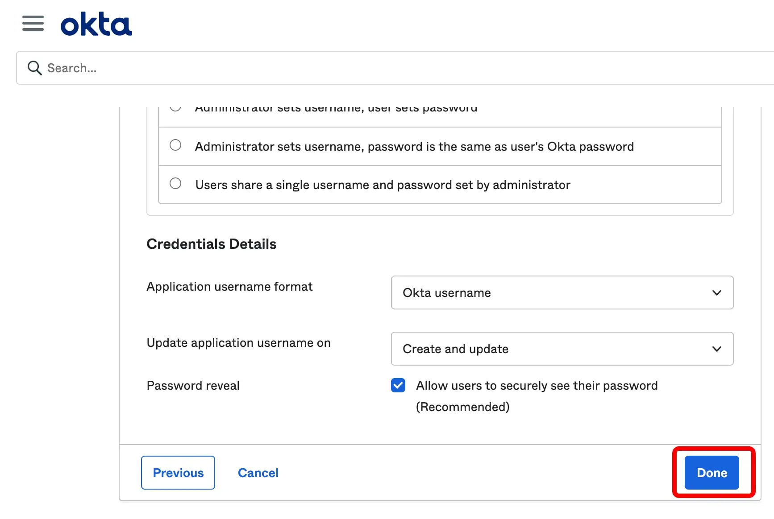Viewport: 774px width, 519px height.
Task: Uncheck the Password reveal checkbox
Action: pyautogui.click(x=398, y=385)
